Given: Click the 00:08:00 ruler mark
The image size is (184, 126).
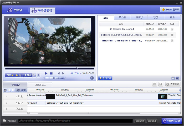Looking at the screenshot, I should (x=90, y=90).
